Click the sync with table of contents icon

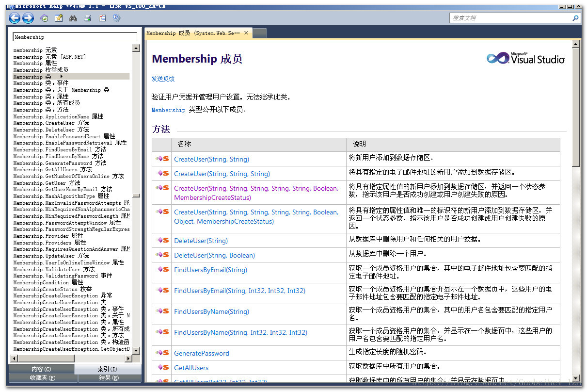45,18
